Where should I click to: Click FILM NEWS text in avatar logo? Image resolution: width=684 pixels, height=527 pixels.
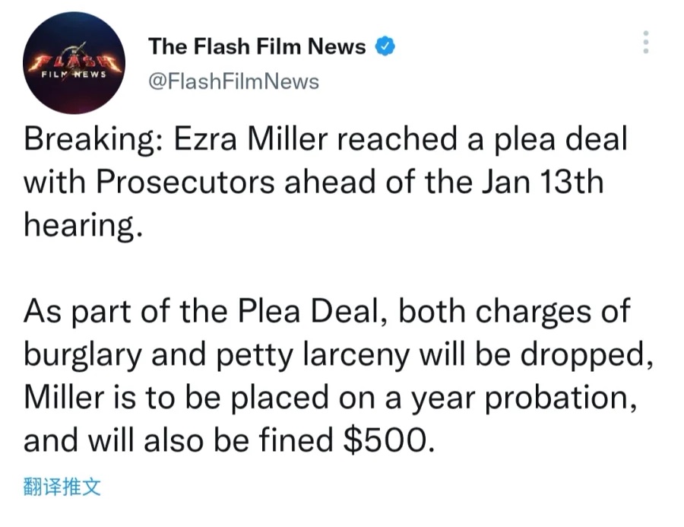pos(74,75)
